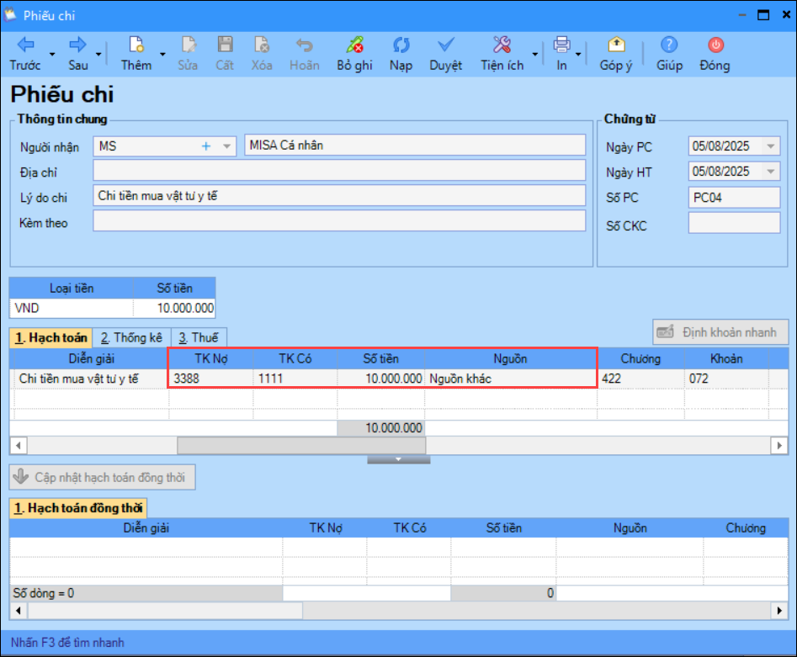Click the TK Nợ column header in Hạch toán grid
The width and height of the screenshot is (797, 657).
(x=211, y=358)
